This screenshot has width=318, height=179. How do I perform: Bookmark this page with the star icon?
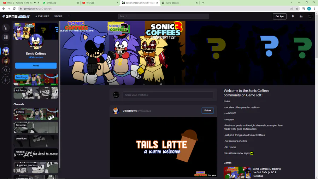297,8
